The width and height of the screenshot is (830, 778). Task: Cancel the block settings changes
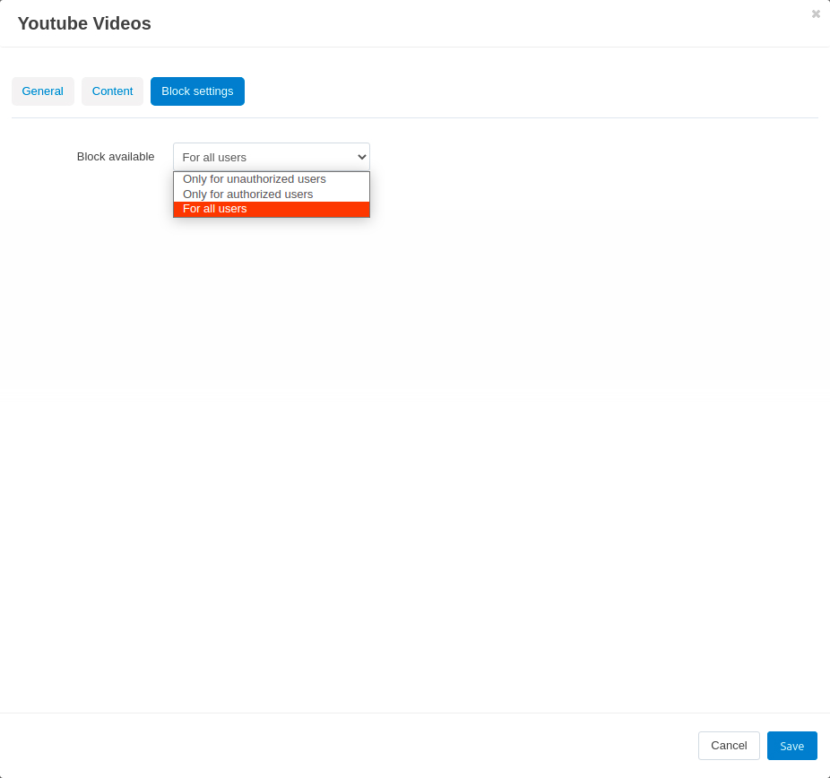pyautogui.click(x=729, y=746)
